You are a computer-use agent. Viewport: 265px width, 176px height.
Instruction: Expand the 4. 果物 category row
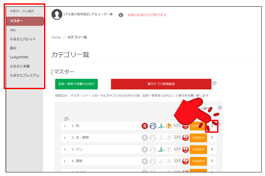pyautogui.click(x=65, y=161)
